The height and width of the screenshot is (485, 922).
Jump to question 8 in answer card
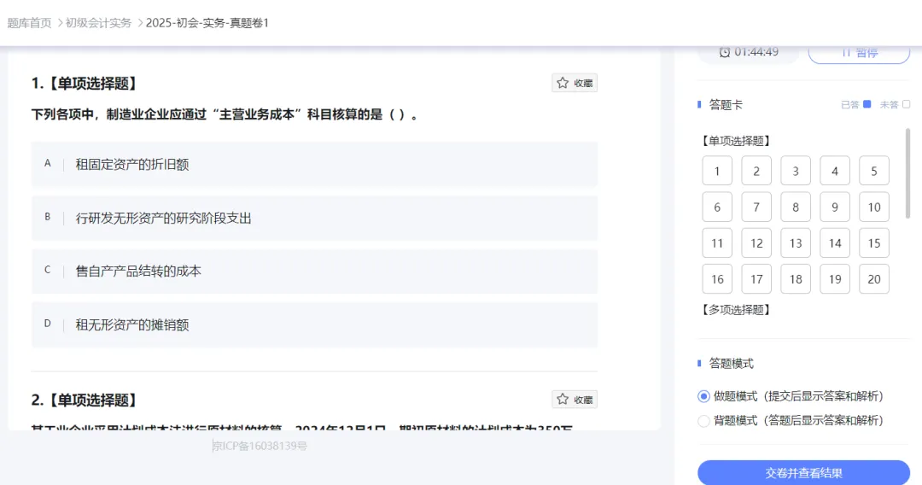(x=796, y=207)
